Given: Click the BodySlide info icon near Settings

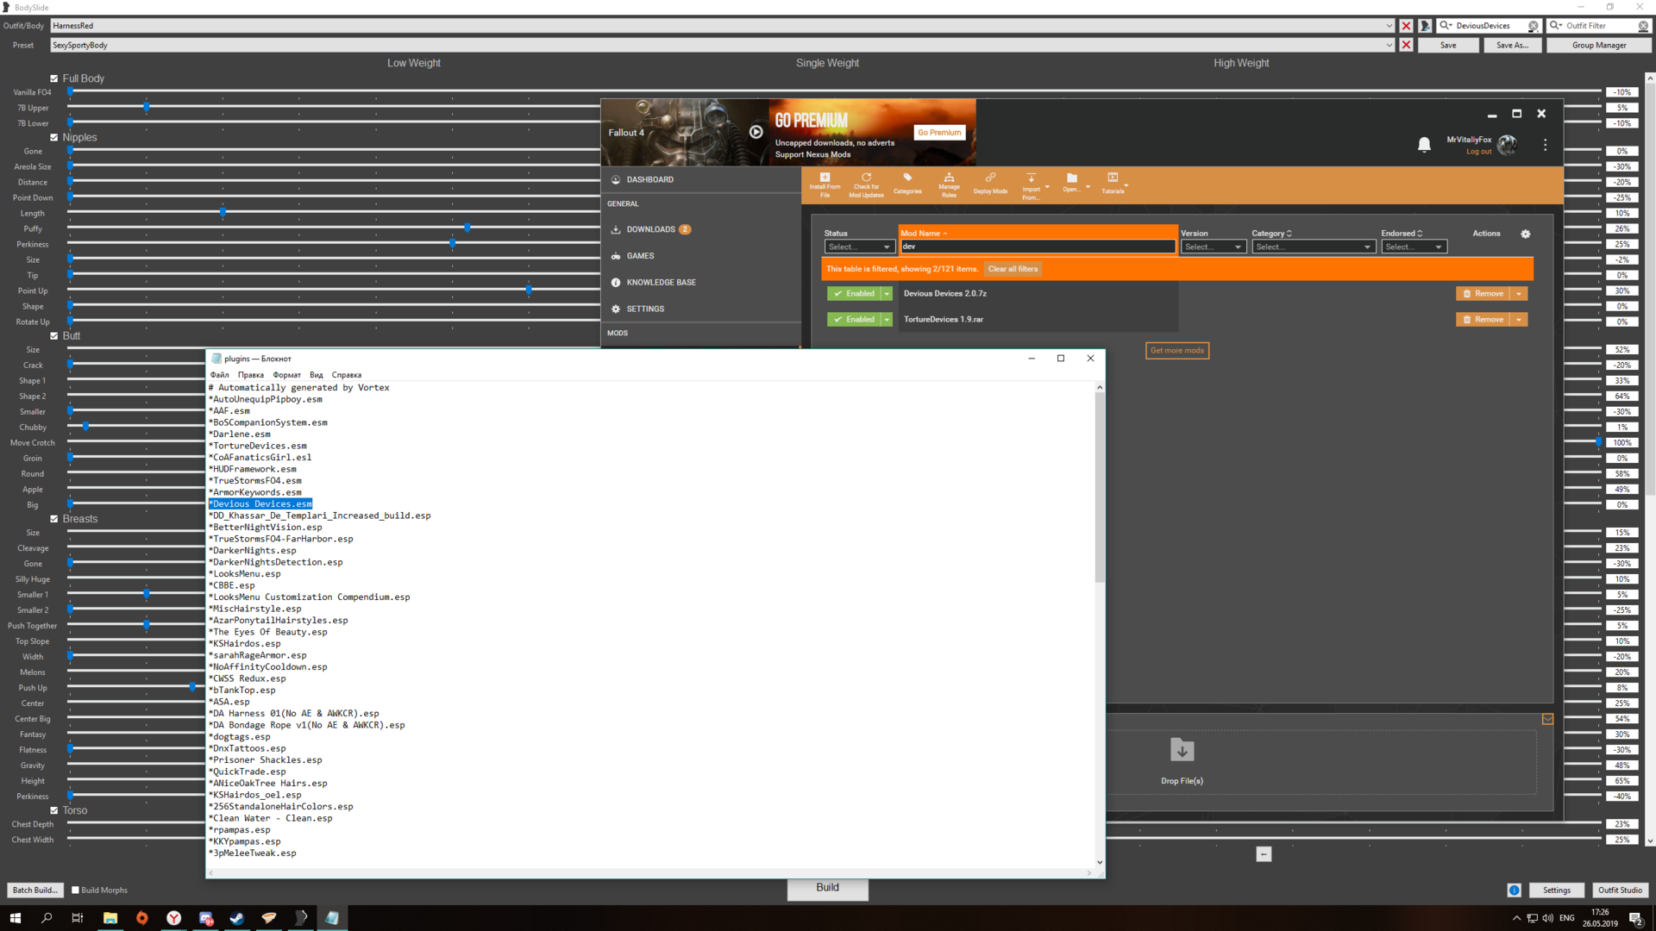Looking at the screenshot, I should pos(1514,890).
